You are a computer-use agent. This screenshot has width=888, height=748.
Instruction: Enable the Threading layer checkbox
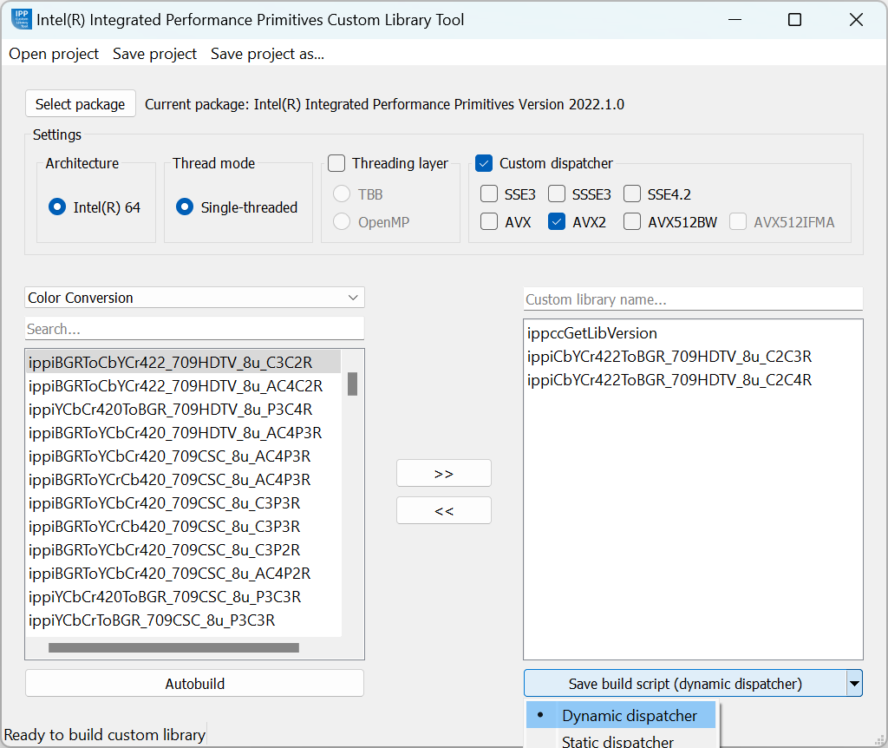[337, 163]
